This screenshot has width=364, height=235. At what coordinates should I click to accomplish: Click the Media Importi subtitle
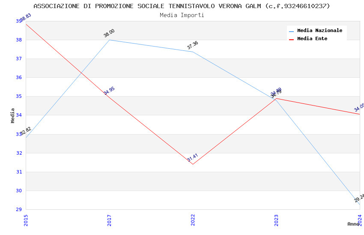pos(182,15)
